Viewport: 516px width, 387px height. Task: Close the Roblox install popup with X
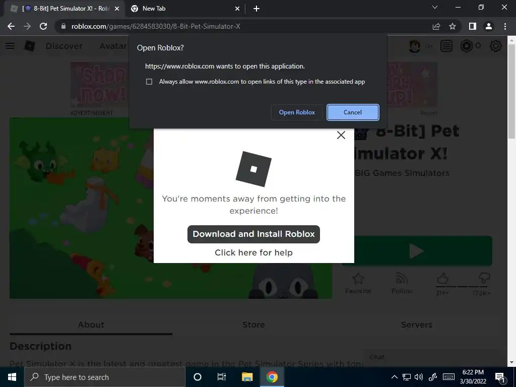click(341, 135)
